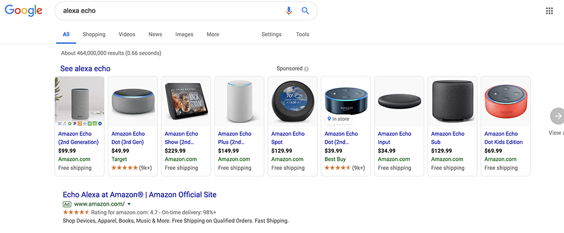The width and height of the screenshot is (564, 233).
Task: Advance carousel with right arrow button
Action: [558, 116]
